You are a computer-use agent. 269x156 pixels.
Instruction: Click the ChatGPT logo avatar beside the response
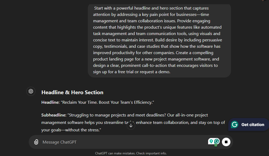pos(31,91)
